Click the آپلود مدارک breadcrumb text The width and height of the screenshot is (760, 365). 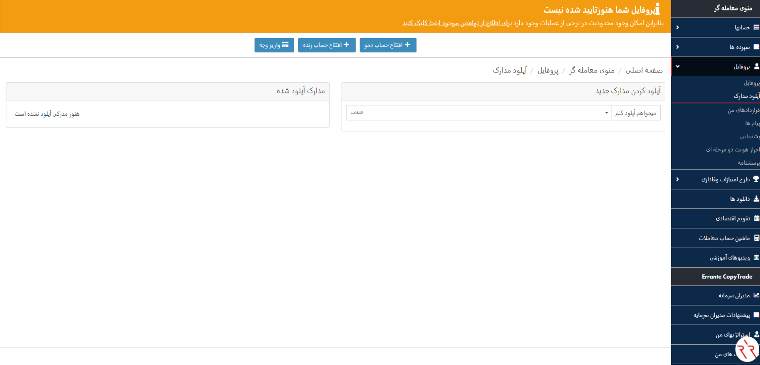coord(510,71)
